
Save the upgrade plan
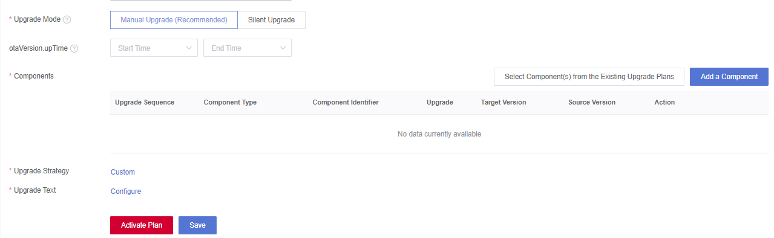[x=197, y=225]
